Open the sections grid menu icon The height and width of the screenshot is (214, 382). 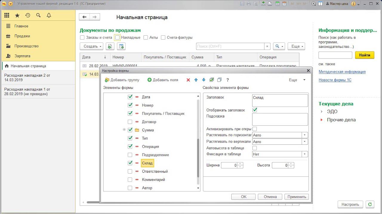click(x=7, y=15)
